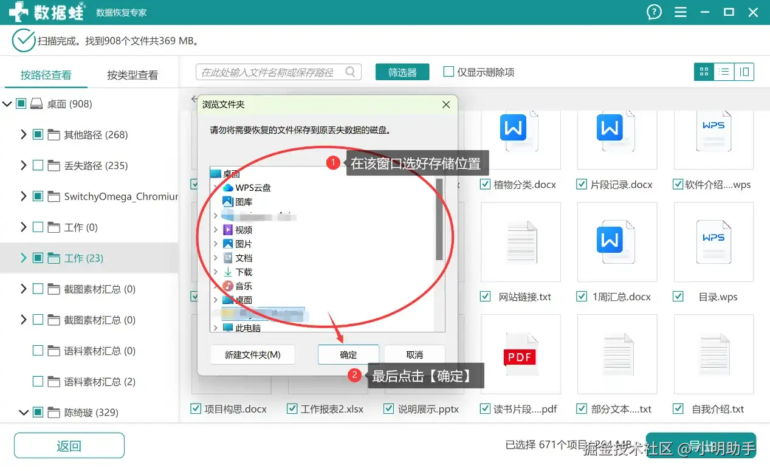Expand the 工作 (23) node
The width and height of the screenshot is (770, 471).
[24, 258]
